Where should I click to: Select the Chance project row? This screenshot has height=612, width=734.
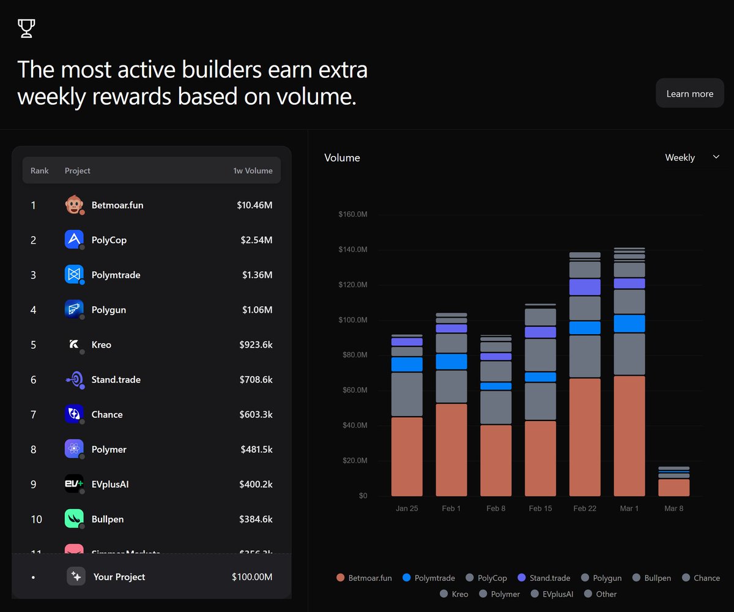tap(151, 414)
